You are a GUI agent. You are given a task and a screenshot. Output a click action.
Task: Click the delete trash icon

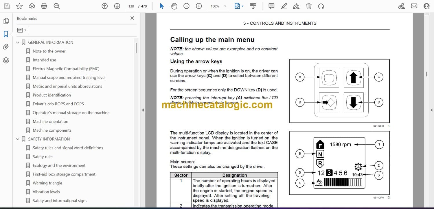309,6
